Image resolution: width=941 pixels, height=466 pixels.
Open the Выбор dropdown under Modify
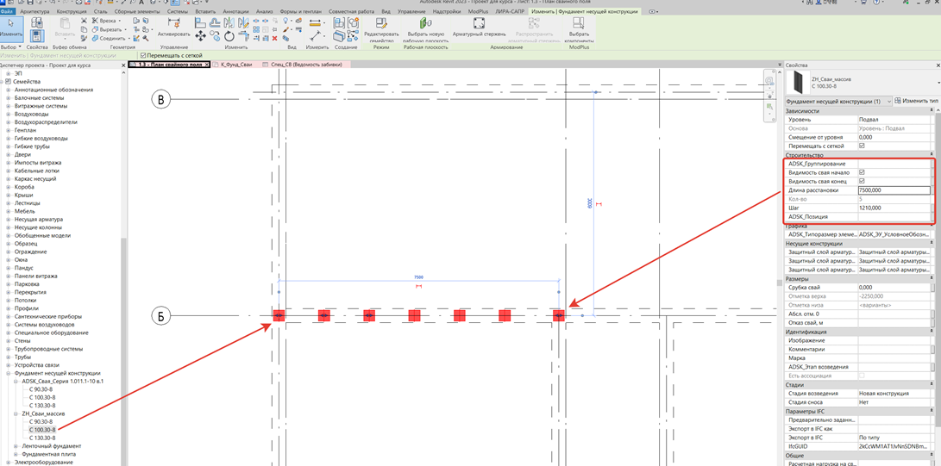11,47
